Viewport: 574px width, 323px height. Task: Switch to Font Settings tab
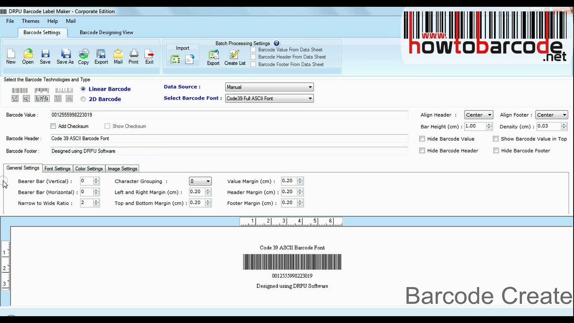tap(57, 169)
